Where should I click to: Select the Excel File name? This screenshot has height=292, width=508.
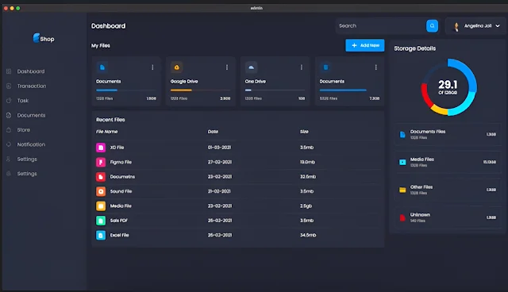click(119, 235)
